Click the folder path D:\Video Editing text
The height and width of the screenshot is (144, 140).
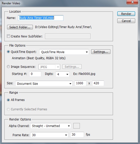point(63,27)
